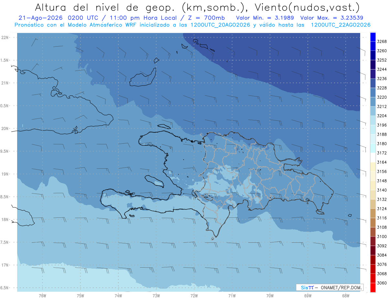Click the '20N' latitude label
The image size is (388, 300).
5,128
